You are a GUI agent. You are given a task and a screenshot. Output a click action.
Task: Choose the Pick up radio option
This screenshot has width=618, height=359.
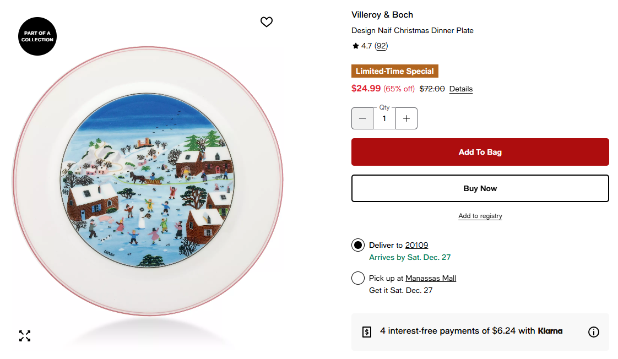(358, 278)
